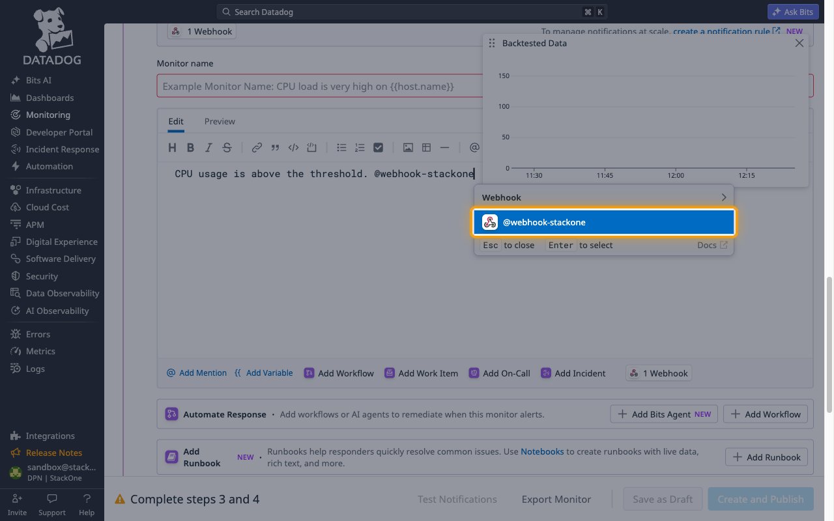Click Export Monitor
834x521 pixels.
point(556,500)
